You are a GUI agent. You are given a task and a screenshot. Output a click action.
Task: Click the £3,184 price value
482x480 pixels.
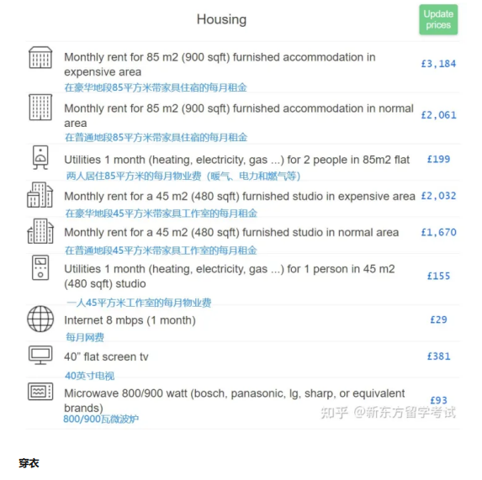pos(438,64)
